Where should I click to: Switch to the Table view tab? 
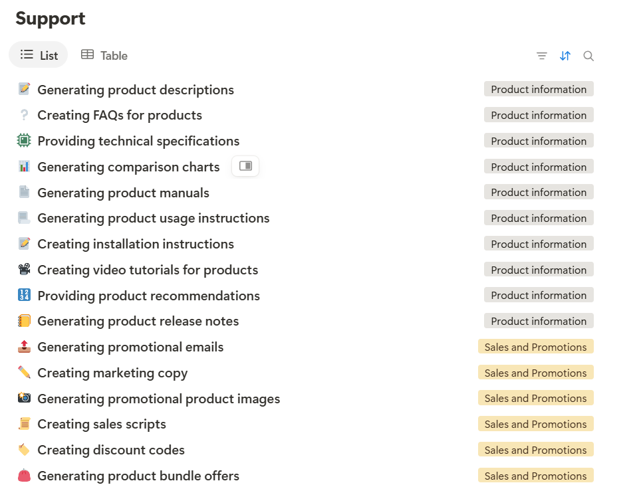(x=104, y=55)
